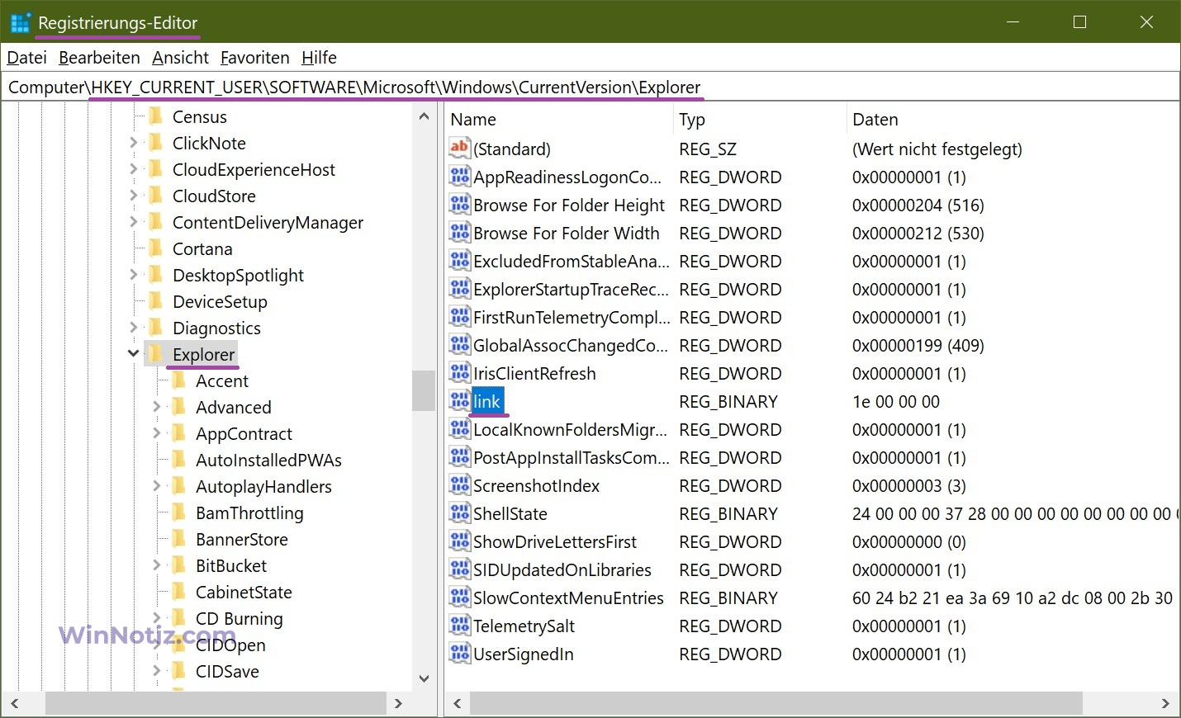Click the ExcludedFromStableAna... value icon
The width and height of the screenshot is (1181, 718).
pyautogui.click(x=459, y=261)
